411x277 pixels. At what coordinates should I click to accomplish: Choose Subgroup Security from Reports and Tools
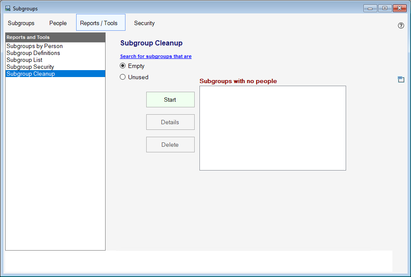point(30,67)
